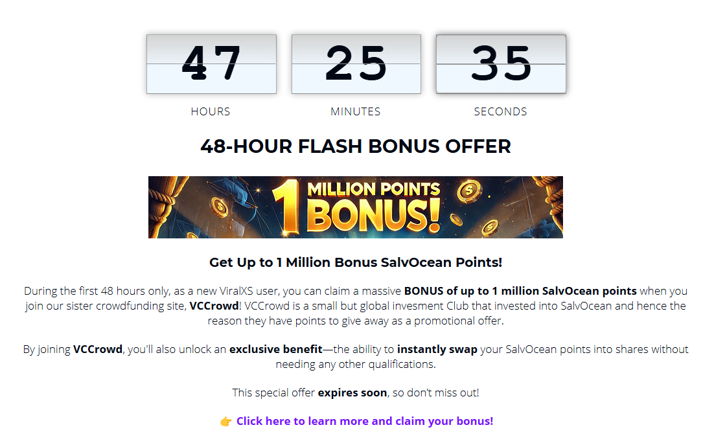Select the hours countdown box showing 47
Image resolution: width=714 pixels, height=445 pixels.
pos(211,64)
